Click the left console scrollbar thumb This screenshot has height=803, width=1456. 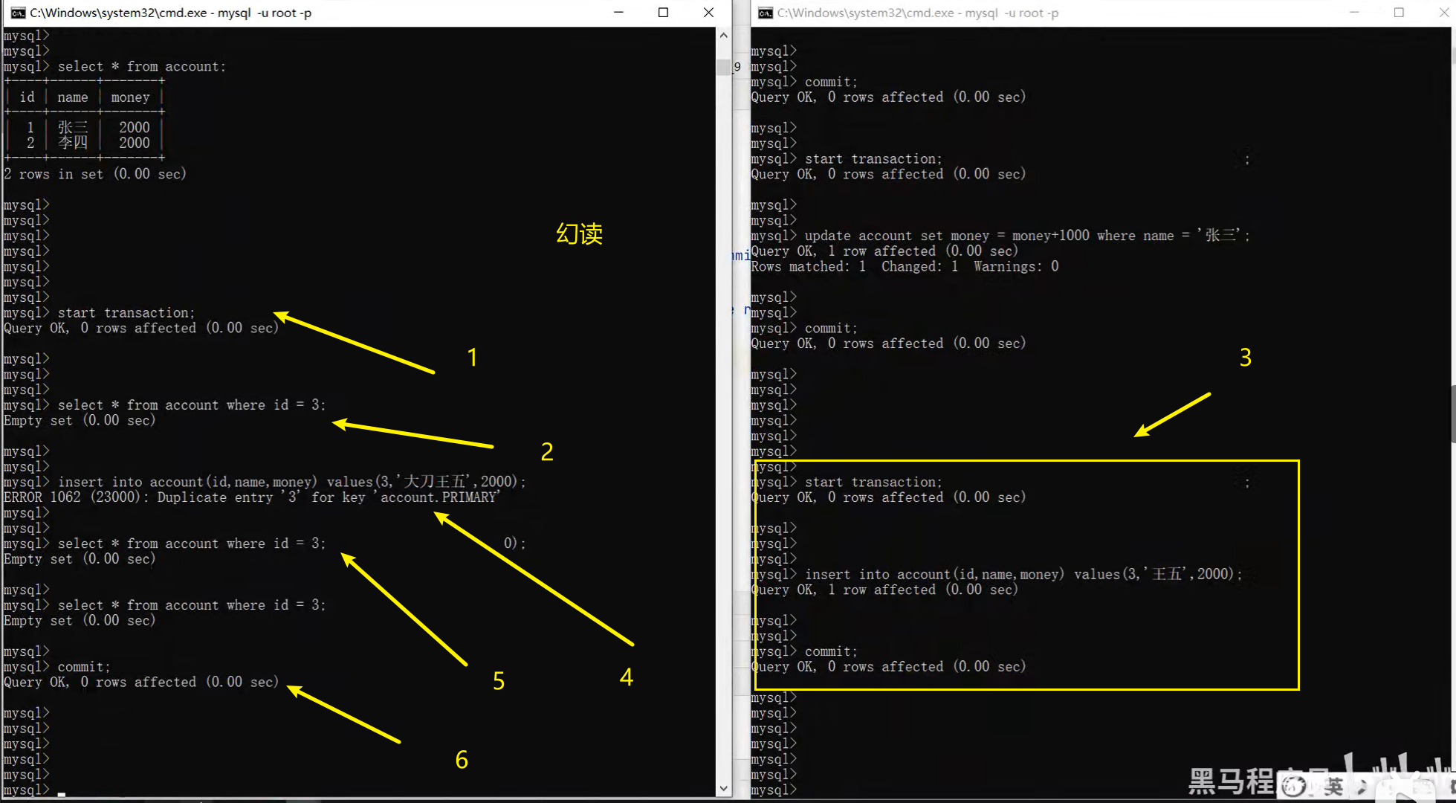(723, 67)
